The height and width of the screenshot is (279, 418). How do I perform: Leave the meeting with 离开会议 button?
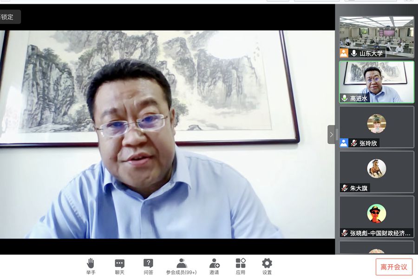coord(394,267)
